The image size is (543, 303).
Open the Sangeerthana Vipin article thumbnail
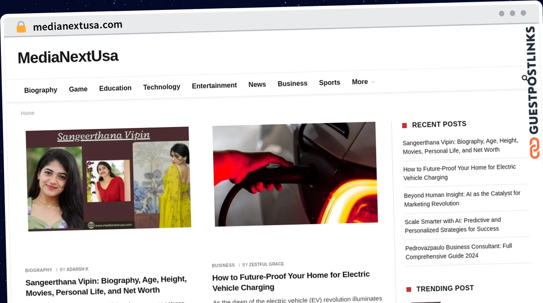[x=109, y=179]
